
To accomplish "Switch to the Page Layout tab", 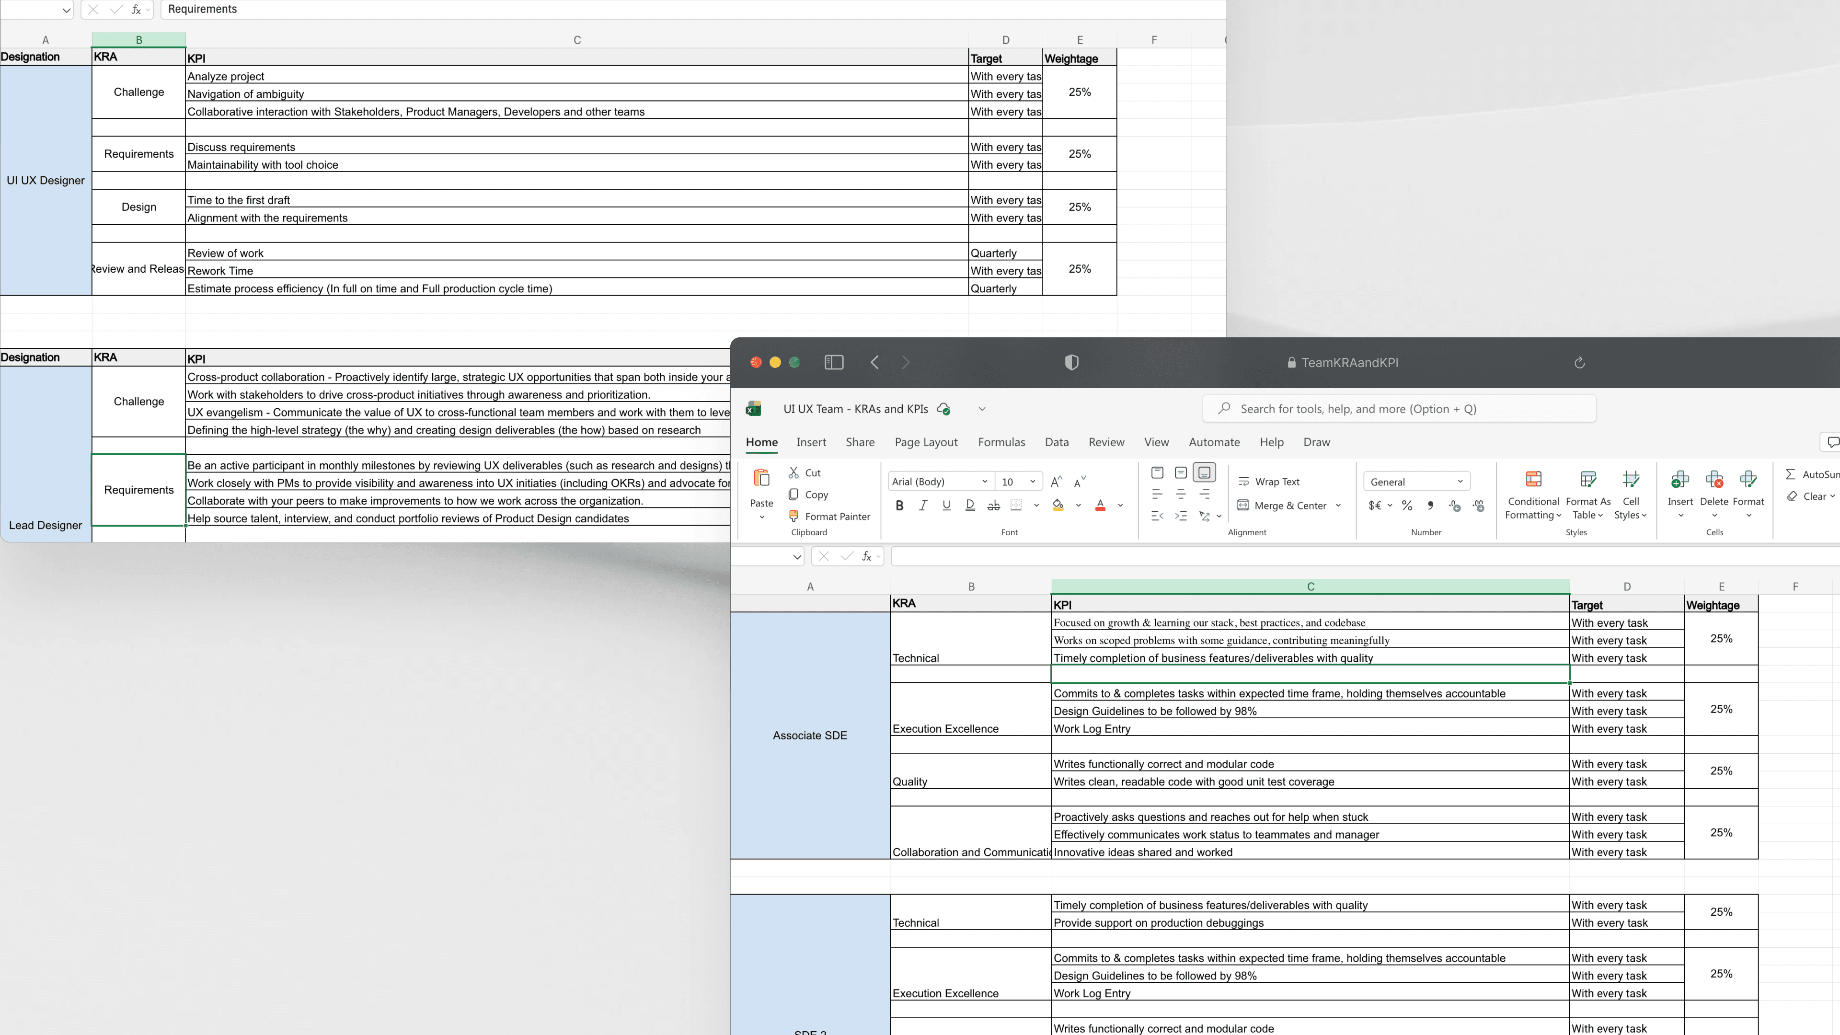I will click(926, 442).
